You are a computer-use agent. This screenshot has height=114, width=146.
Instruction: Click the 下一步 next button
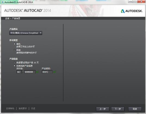[x=118, y=109]
